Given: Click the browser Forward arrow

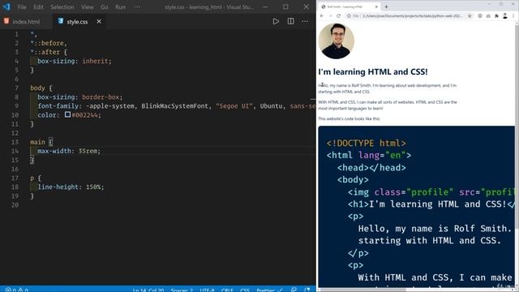Looking at the screenshot, I should pos(330,16).
